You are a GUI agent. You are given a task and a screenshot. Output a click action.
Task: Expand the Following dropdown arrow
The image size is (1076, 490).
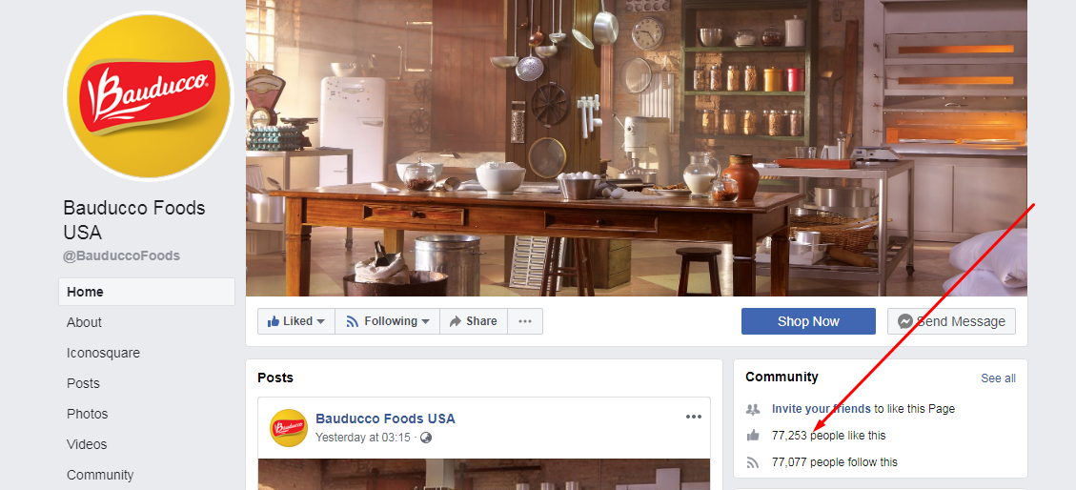(425, 321)
